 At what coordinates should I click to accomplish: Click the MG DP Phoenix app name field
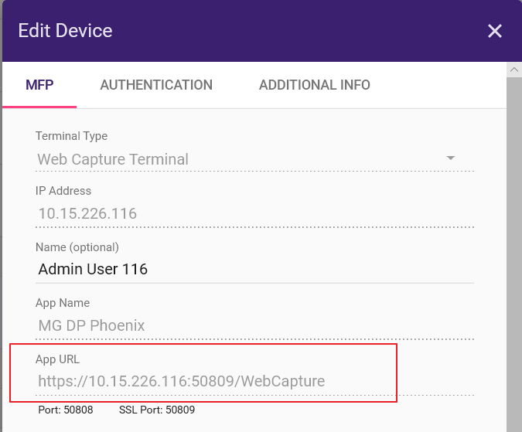pos(254,325)
